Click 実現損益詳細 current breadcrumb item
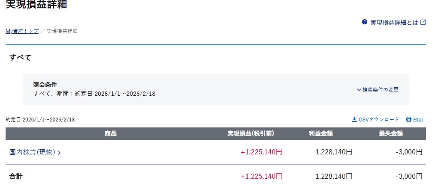438x192 pixels. point(62,31)
